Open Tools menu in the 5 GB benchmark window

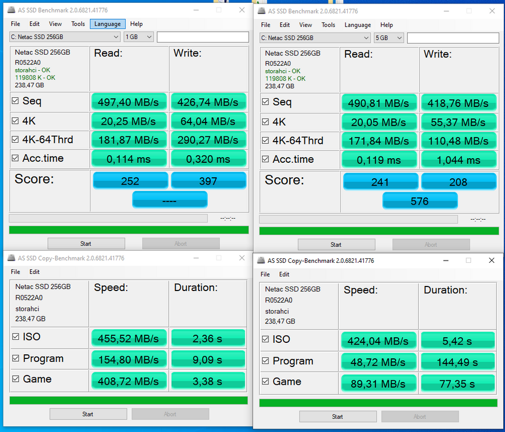(328, 25)
